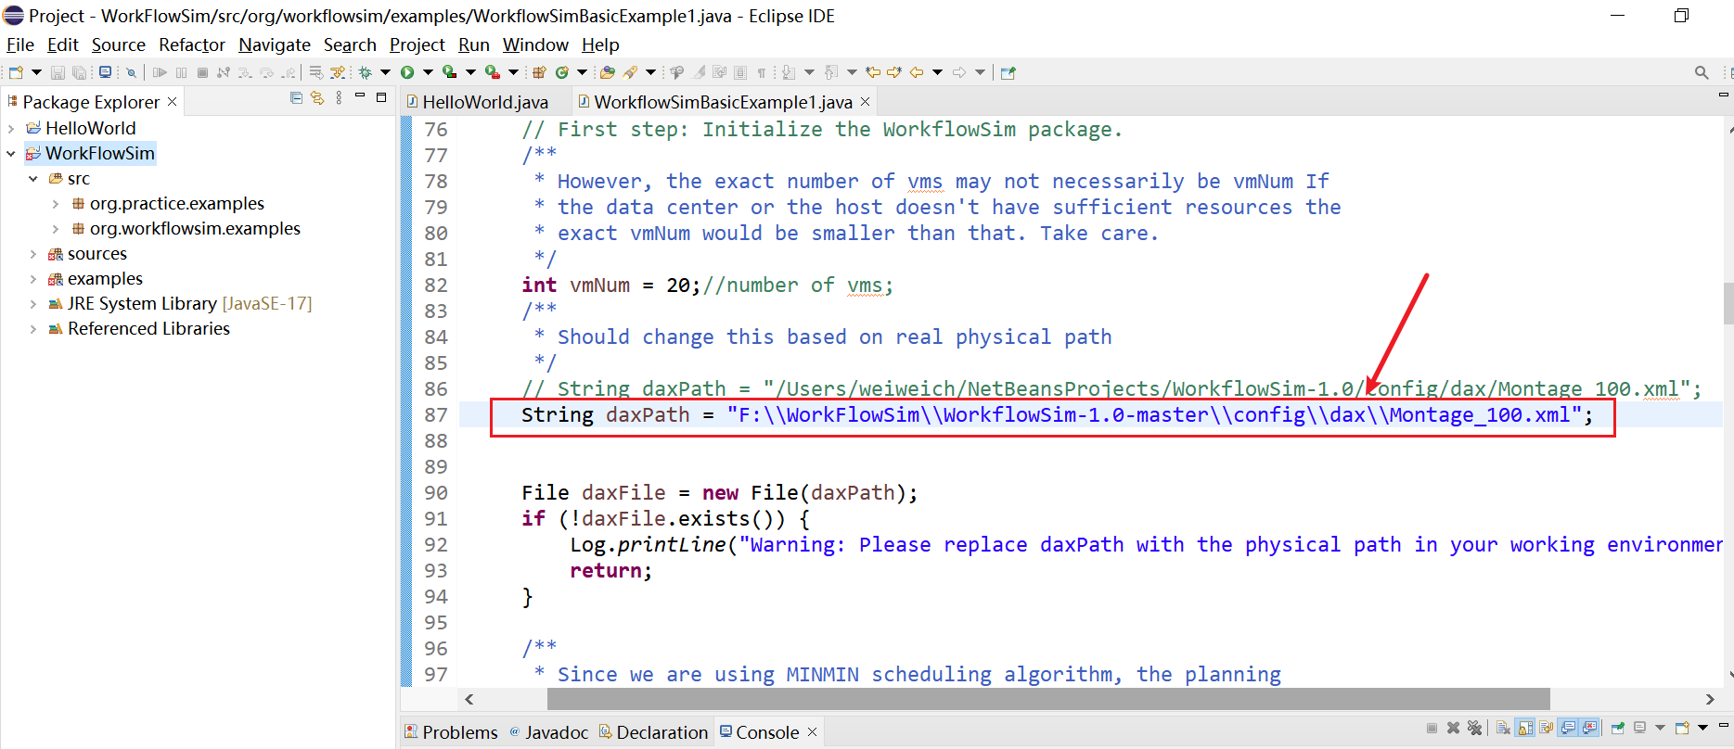Open the Refactor menu
This screenshot has width=1734, height=749.
[192, 44]
